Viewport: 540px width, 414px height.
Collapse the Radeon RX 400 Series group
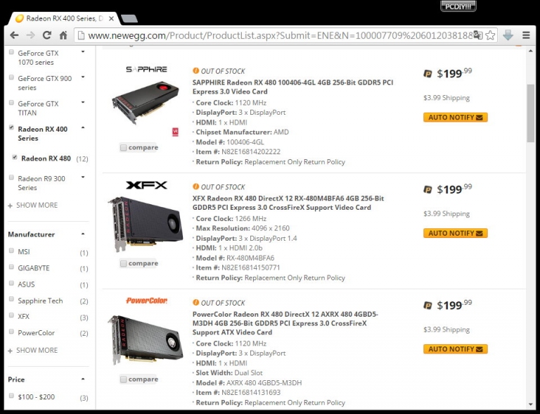(x=83, y=127)
